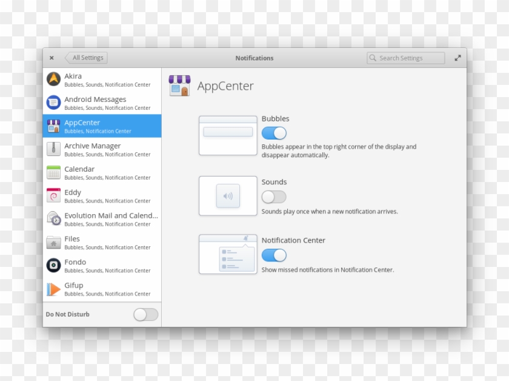The height and width of the screenshot is (381, 509).
Task: Click the Eddy Debian icon
Action: (x=53, y=195)
